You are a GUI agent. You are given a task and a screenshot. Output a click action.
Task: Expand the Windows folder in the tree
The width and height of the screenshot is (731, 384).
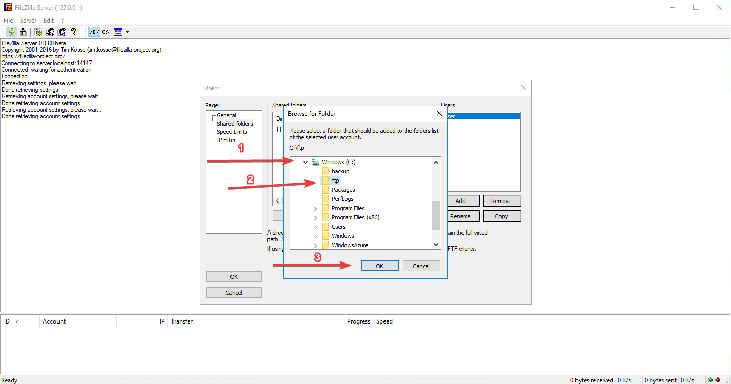point(315,236)
